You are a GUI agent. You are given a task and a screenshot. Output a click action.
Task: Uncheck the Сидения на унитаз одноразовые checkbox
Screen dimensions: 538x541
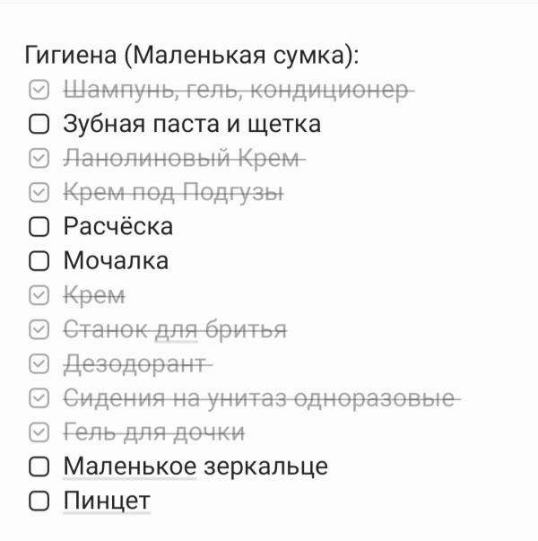(x=39, y=397)
